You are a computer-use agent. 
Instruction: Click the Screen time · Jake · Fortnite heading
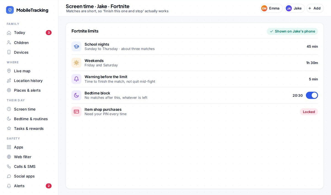(97, 6)
